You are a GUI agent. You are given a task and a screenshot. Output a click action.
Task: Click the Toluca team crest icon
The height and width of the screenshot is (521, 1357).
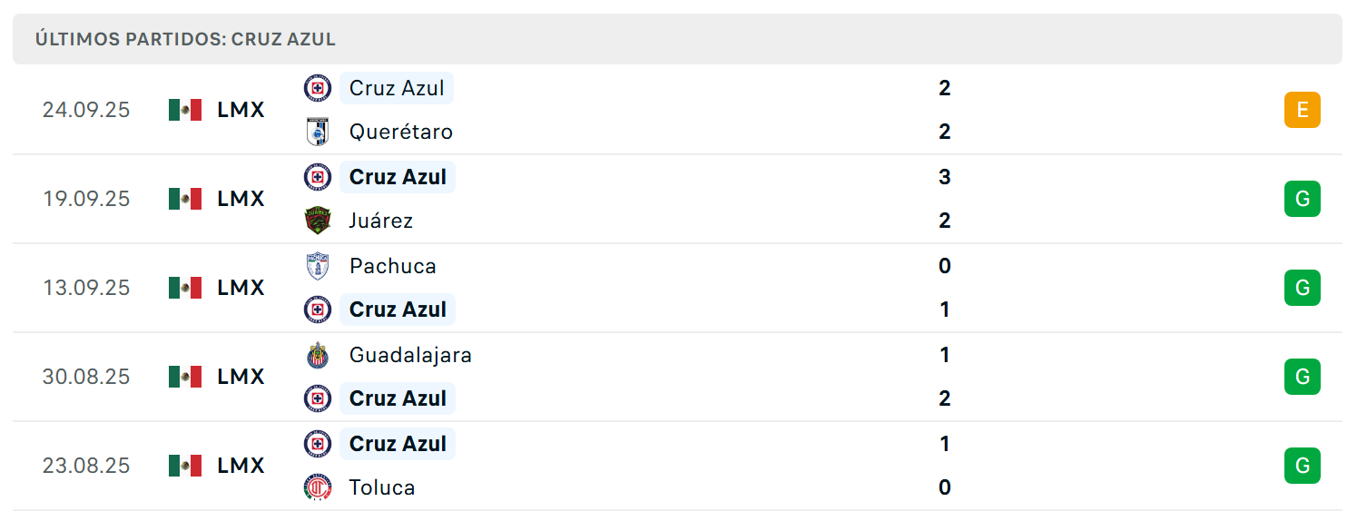pos(318,487)
